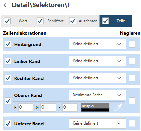Enable Negieren for Hintergrund row

point(132,44)
